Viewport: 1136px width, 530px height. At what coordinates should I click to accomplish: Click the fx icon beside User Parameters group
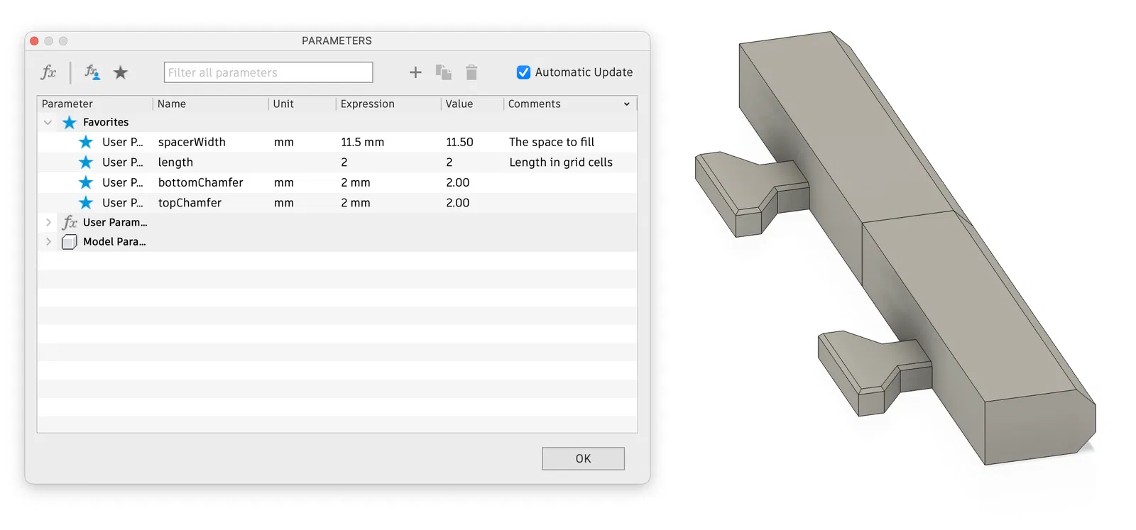(x=70, y=222)
